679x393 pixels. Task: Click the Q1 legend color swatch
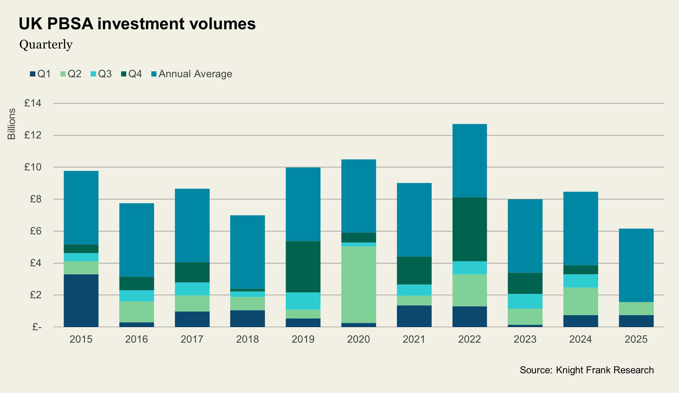point(33,74)
